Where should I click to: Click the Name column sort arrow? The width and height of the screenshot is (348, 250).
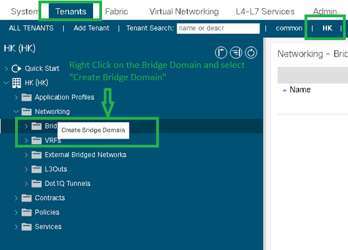(284, 90)
